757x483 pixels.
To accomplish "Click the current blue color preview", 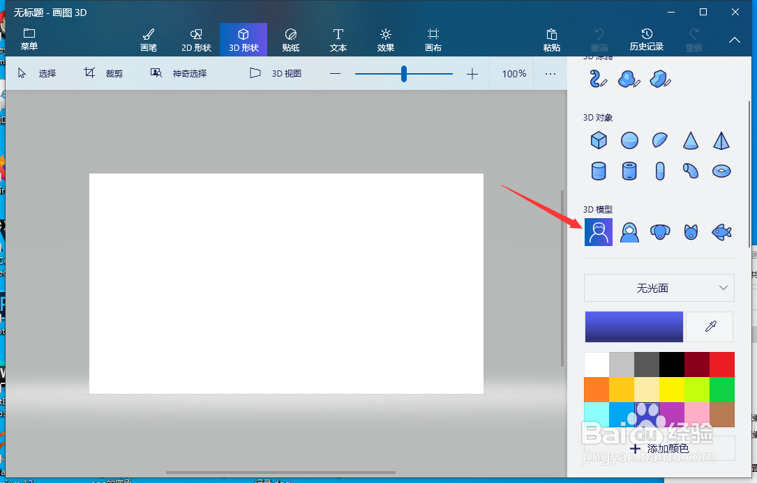I will pyautogui.click(x=634, y=327).
